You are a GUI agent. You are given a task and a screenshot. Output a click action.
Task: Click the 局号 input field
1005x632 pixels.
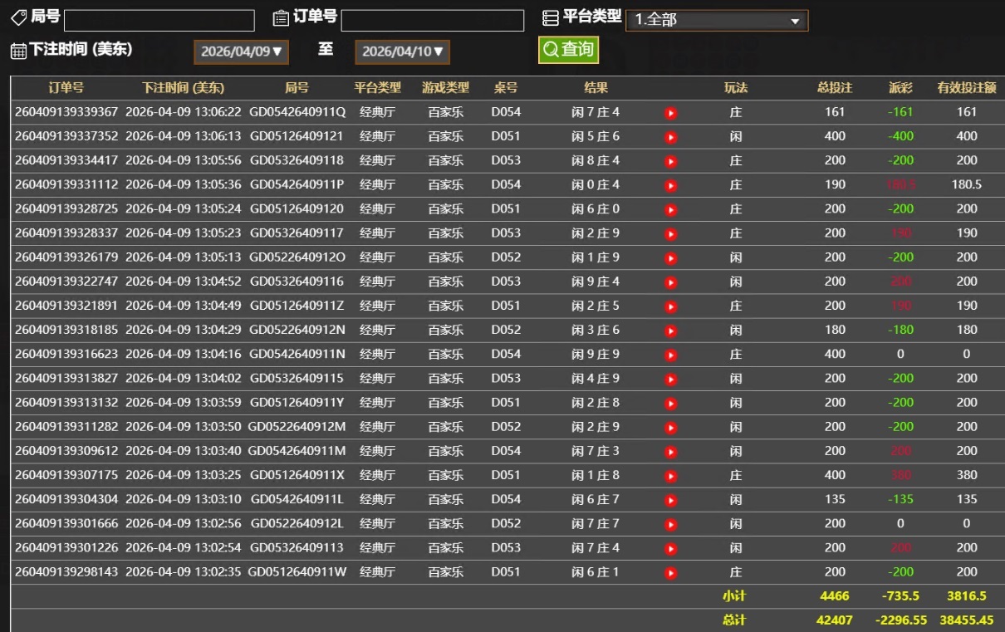pyautogui.click(x=159, y=21)
